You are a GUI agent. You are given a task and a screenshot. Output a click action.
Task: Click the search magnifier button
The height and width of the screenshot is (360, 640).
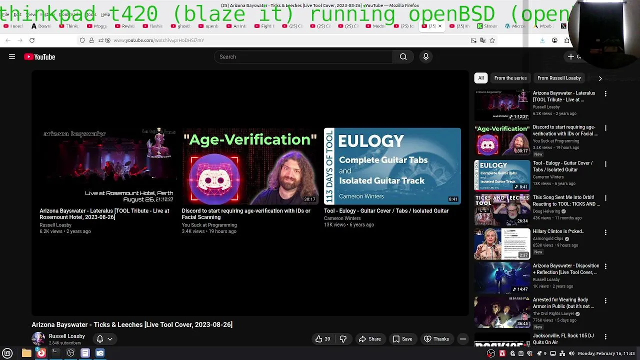point(403,56)
